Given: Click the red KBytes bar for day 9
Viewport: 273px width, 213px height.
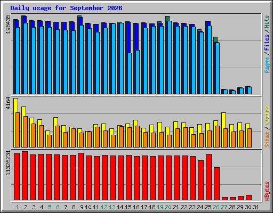Looking at the screenshot, I should click(x=81, y=177).
